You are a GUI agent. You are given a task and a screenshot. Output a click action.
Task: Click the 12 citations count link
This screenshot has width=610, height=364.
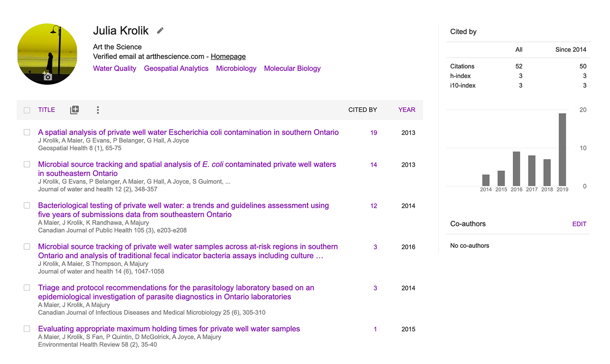(374, 206)
